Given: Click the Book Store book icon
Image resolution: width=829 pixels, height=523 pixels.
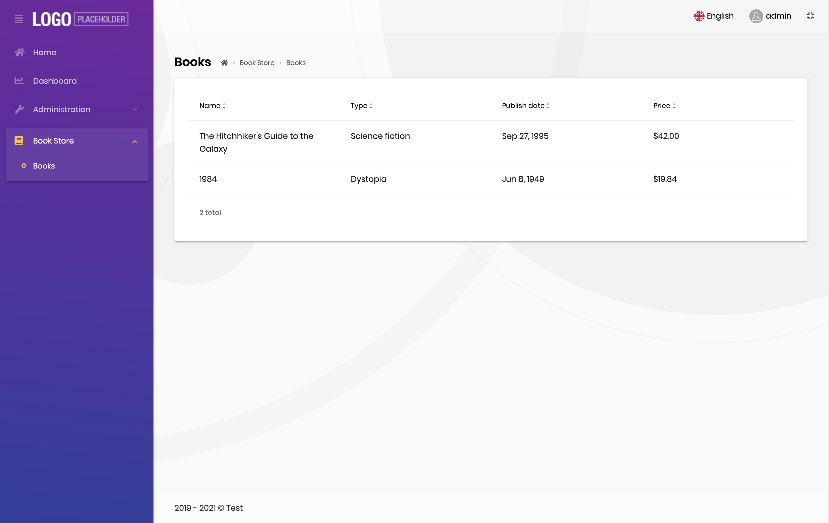Looking at the screenshot, I should tap(19, 141).
